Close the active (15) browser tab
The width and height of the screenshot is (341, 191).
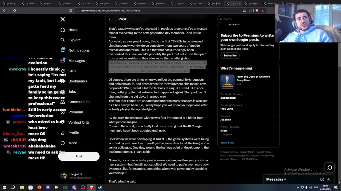point(239,3)
